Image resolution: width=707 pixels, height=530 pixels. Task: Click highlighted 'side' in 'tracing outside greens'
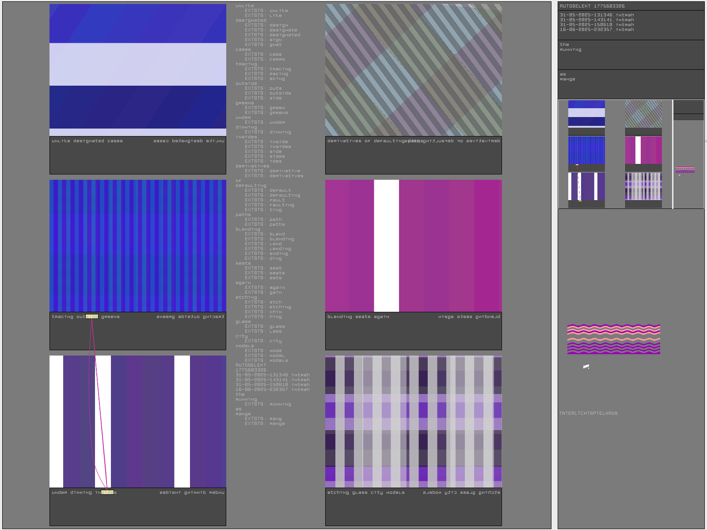(92, 317)
